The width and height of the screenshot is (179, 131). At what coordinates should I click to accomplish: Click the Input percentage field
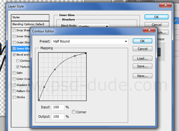pyautogui.click(x=58, y=107)
